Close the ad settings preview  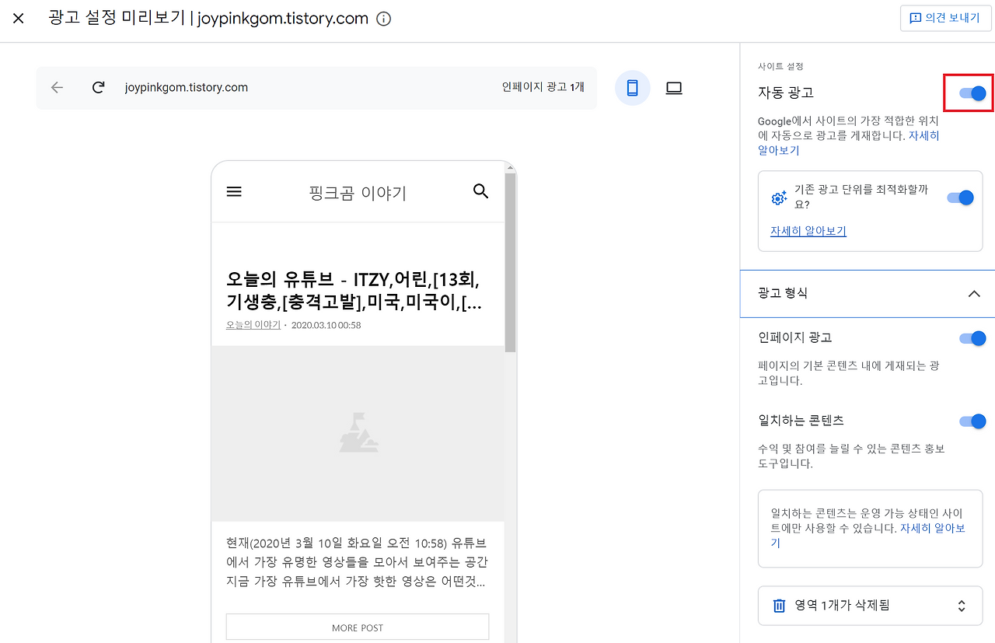pos(19,19)
